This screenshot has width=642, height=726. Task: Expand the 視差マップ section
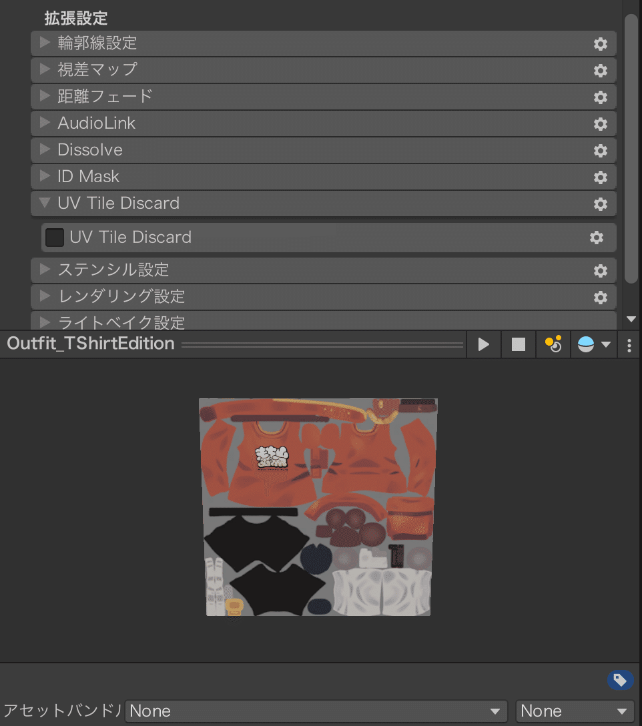[x=44, y=70]
